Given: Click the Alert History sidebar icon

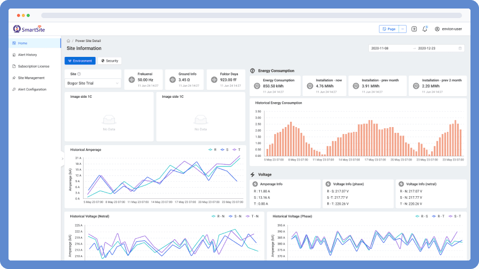Looking at the screenshot, I should point(14,55).
